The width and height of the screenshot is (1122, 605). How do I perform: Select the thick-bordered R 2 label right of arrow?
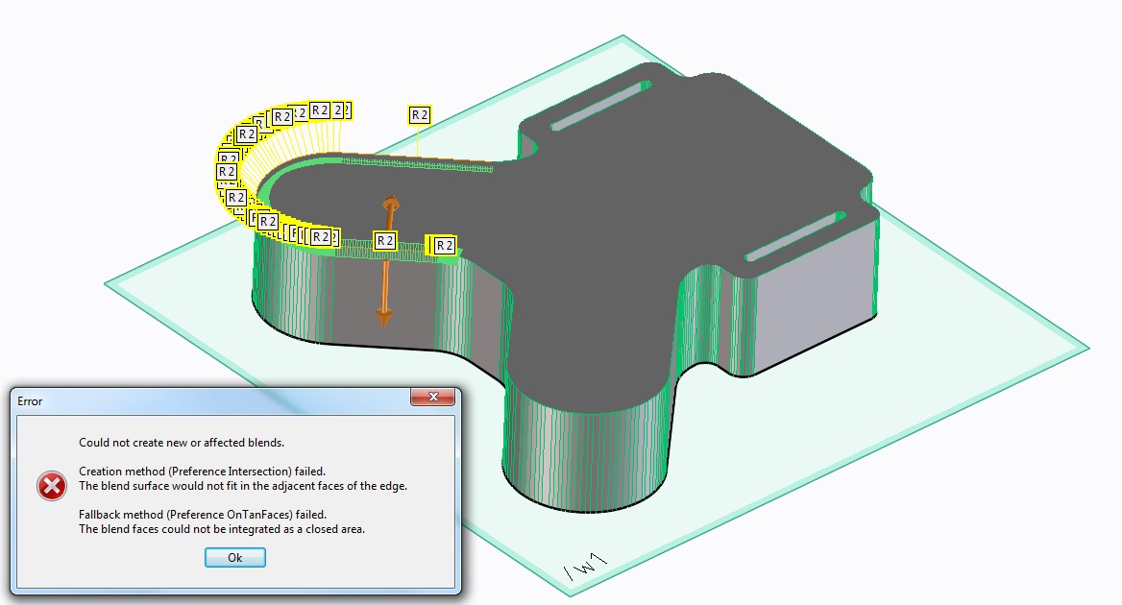point(444,246)
